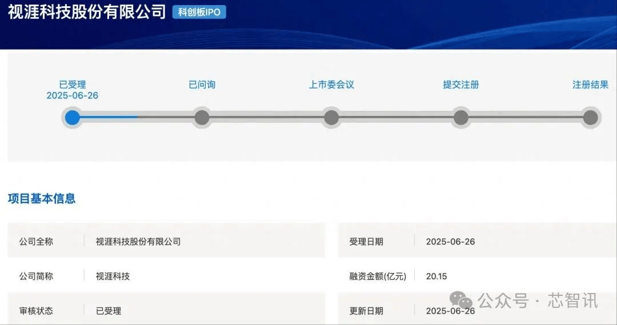617x325 pixels.
Task: Click the page title 视涯科技股份有限公司
Action: [87, 12]
